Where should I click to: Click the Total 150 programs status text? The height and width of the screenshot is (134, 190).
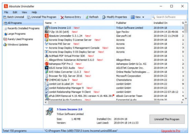pyautogui.click(x=15, y=131)
